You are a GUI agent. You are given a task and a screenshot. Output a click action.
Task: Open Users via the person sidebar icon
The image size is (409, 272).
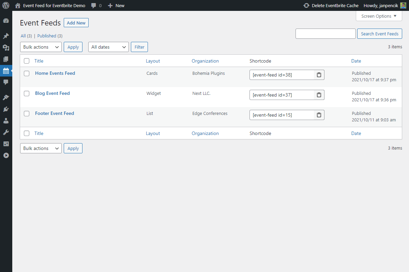[x=6, y=121]
